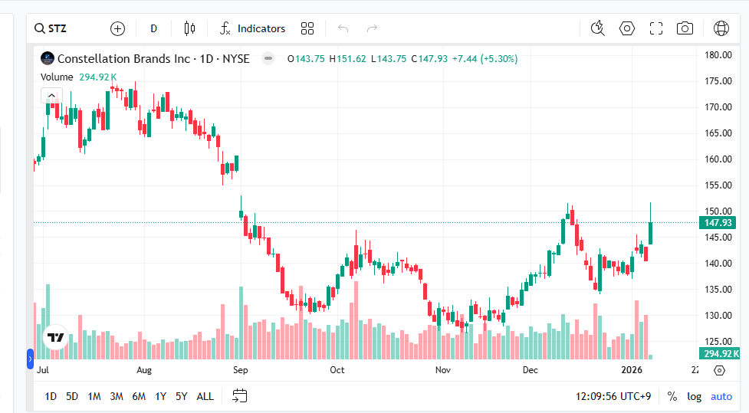The width and height of the screenshot is (749, 413).
Task: Open the quick search lightning icon
Action: [597, 28]
